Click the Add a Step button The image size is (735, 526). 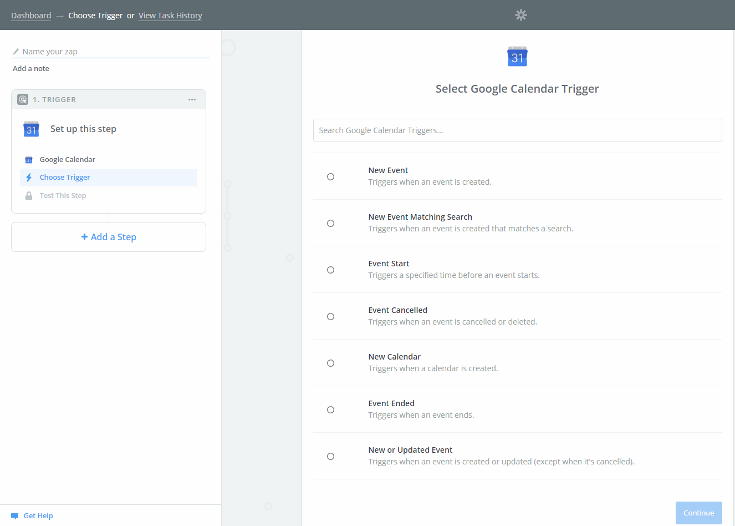pos(109,237)
